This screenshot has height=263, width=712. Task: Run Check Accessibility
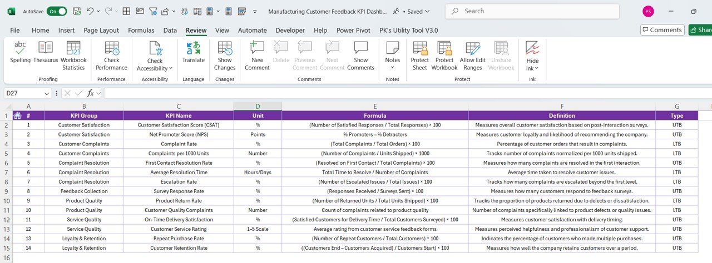pos(155,56)
